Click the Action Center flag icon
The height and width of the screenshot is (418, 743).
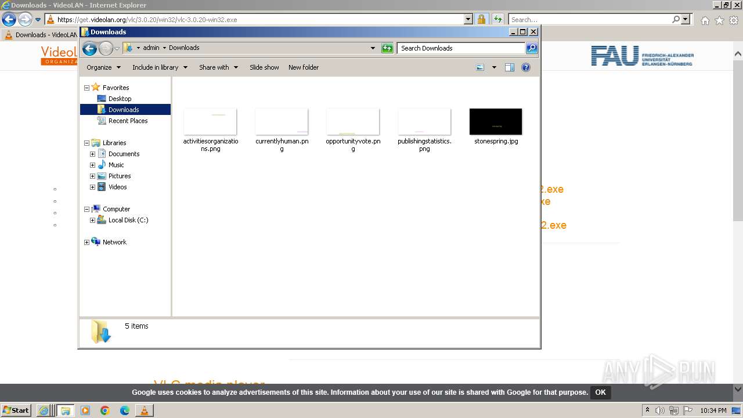(688, 410)
